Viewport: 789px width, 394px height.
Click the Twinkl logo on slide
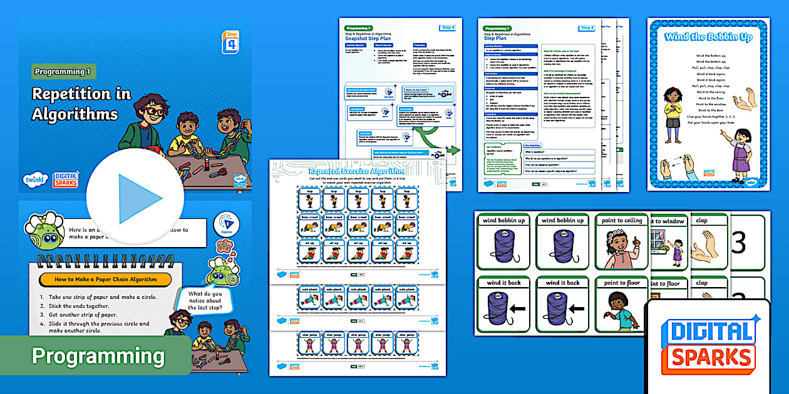click(36, 179)
